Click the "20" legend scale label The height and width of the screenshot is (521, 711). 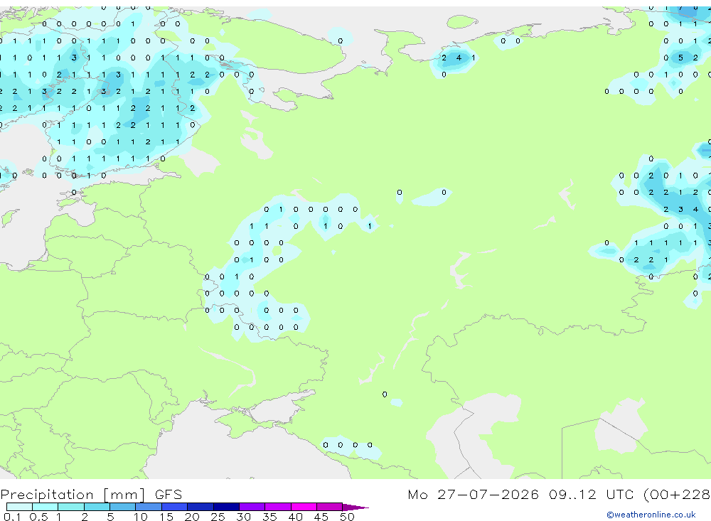[x=192, y=517]
